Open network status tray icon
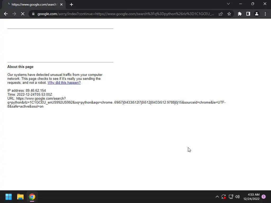Image resolution: width=271 pixels, height=203 pixels. click(231, 197)
